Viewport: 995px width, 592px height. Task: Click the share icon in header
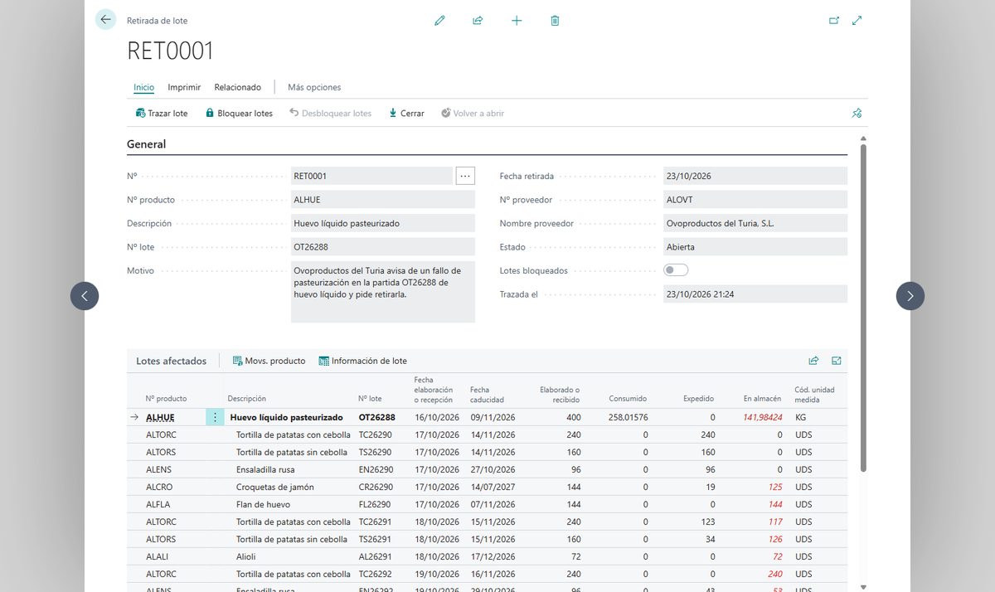pos(478,21)
